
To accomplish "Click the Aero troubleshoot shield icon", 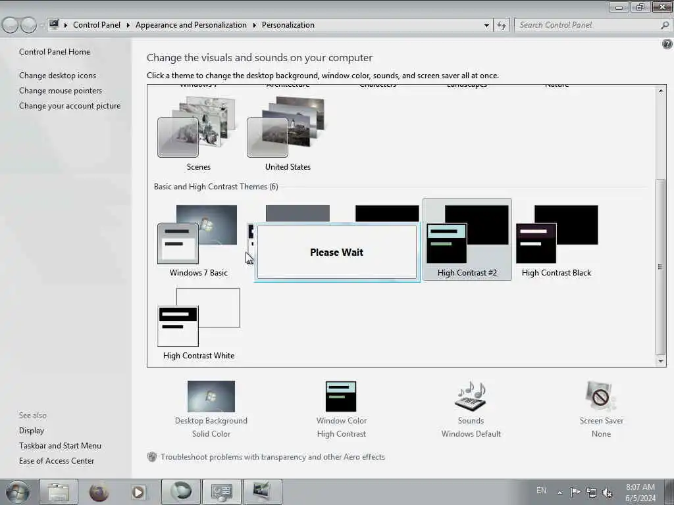I will pos(152,457).
